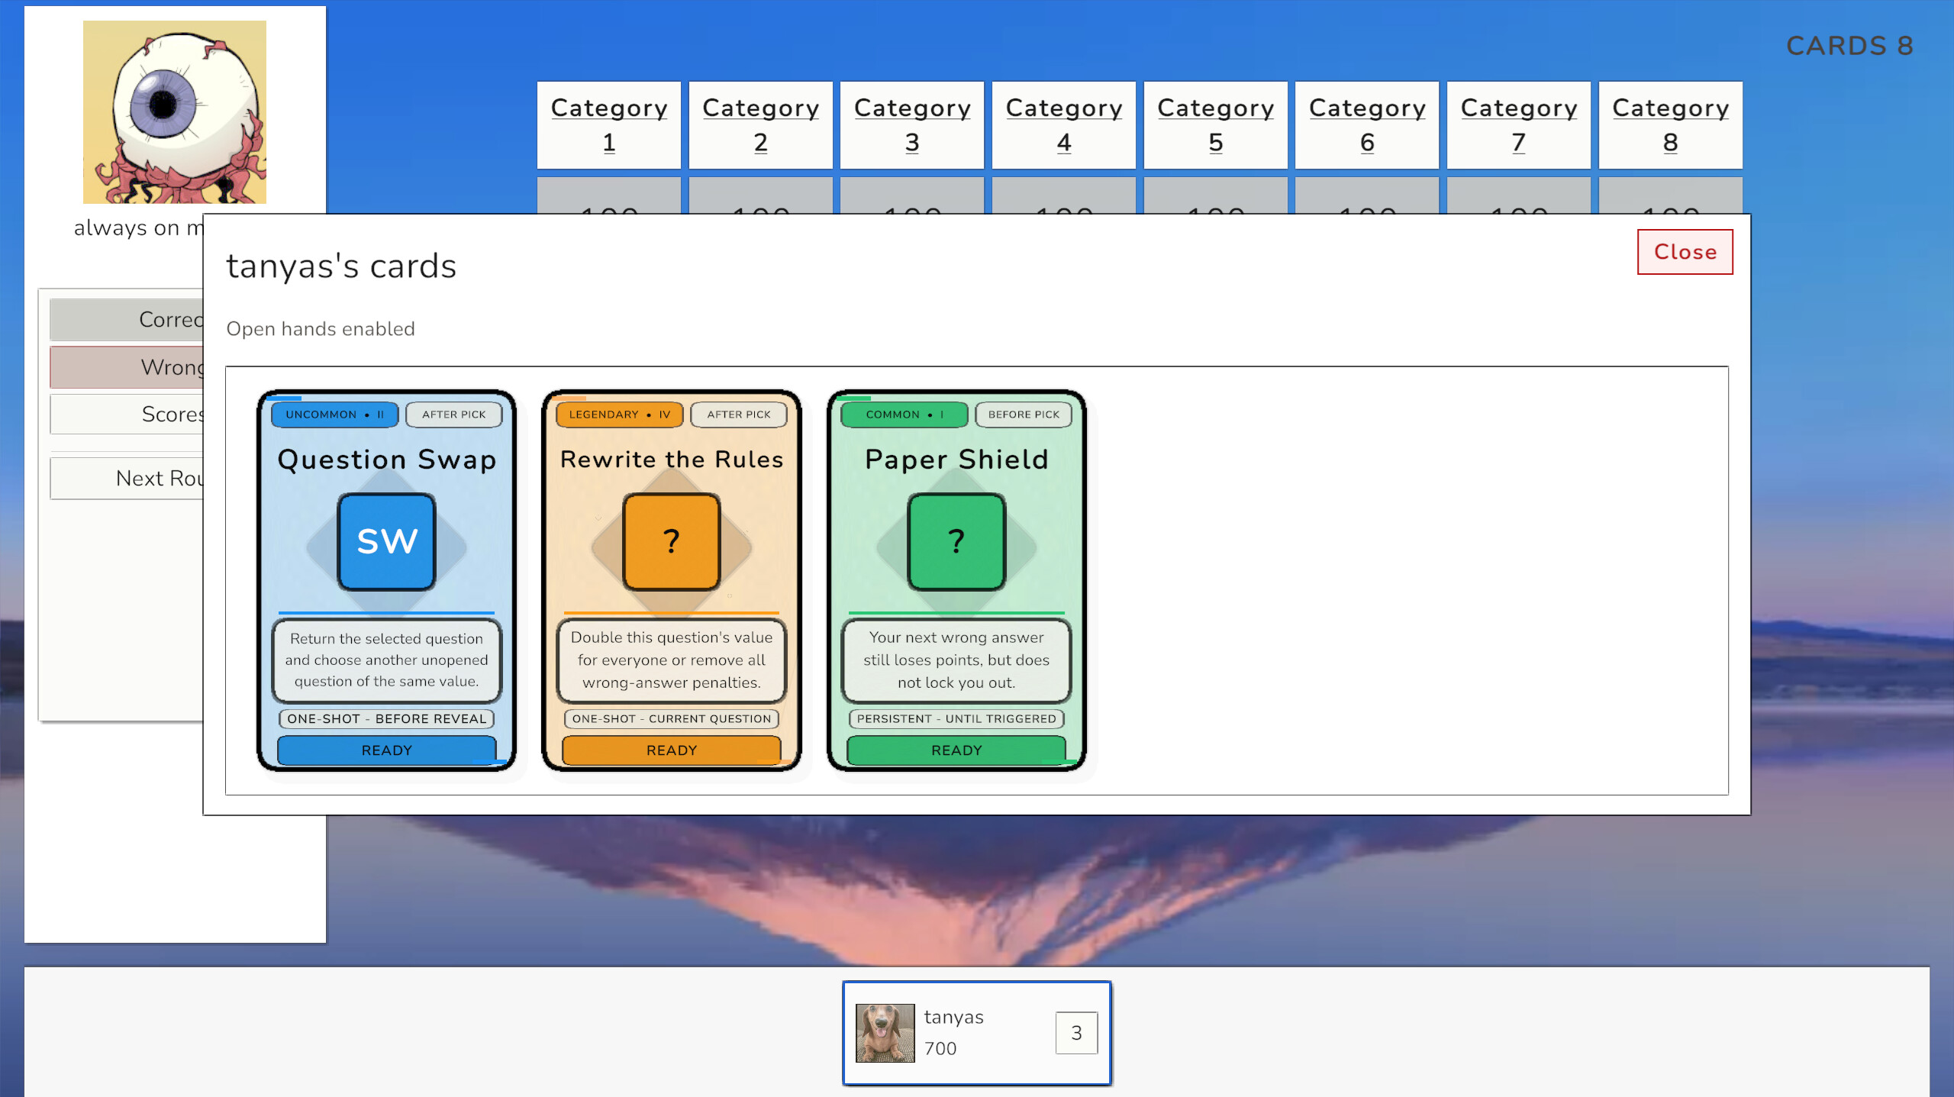Click the Paper Shield description text
Image resolution: width=1954 pixels, height=1097 pixels.
956,660
